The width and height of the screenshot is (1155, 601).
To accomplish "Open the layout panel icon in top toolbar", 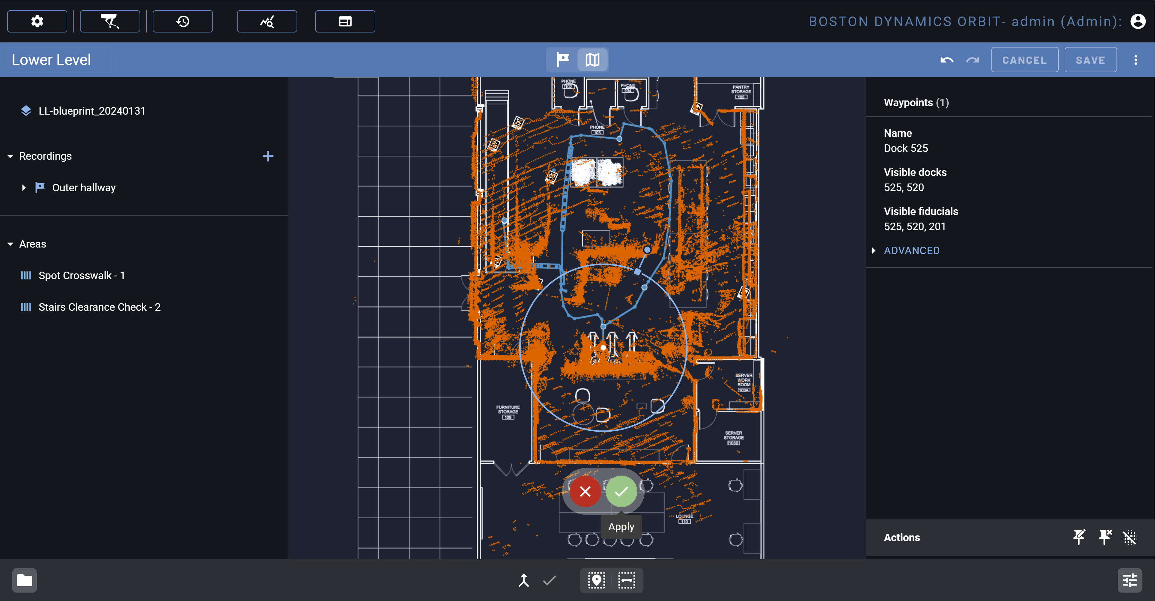I will pyautogui.click(x=345, y=21).
